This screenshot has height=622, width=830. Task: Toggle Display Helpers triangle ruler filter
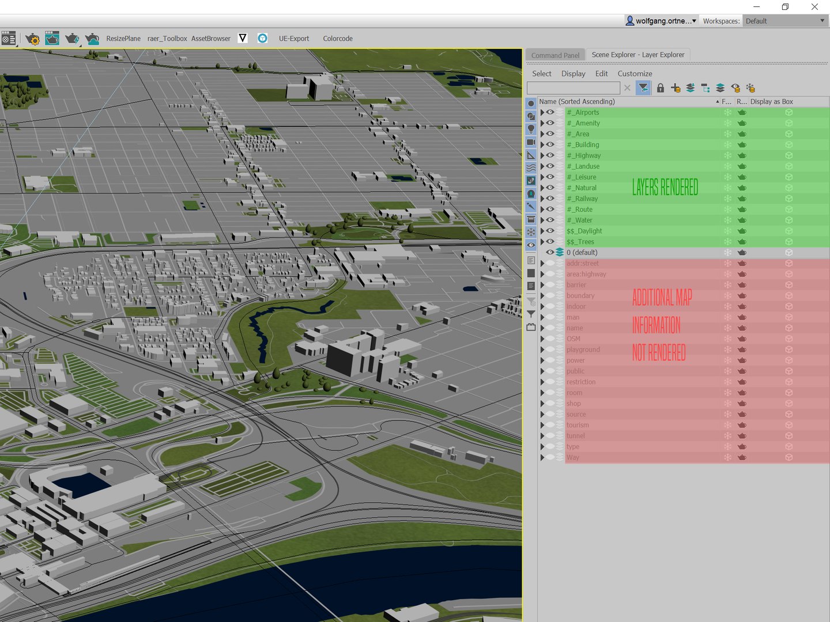[531, 155]
